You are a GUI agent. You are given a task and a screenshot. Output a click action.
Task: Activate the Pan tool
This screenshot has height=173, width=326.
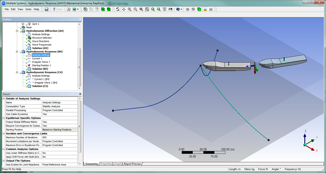124,9
